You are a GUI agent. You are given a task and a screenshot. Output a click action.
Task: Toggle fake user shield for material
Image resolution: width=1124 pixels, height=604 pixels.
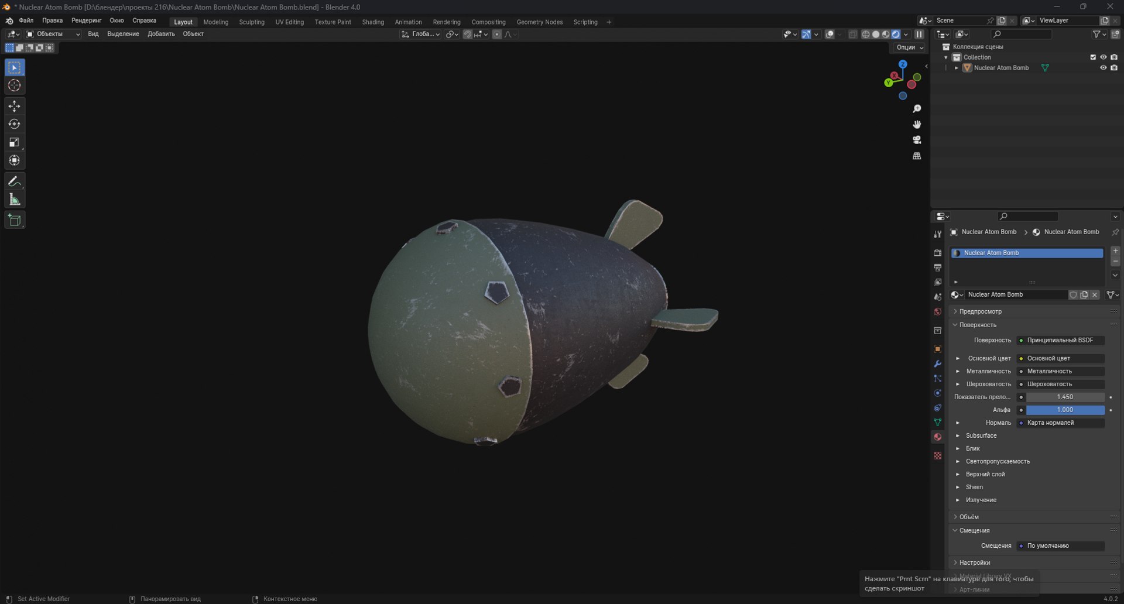(x=1073, y=295)
